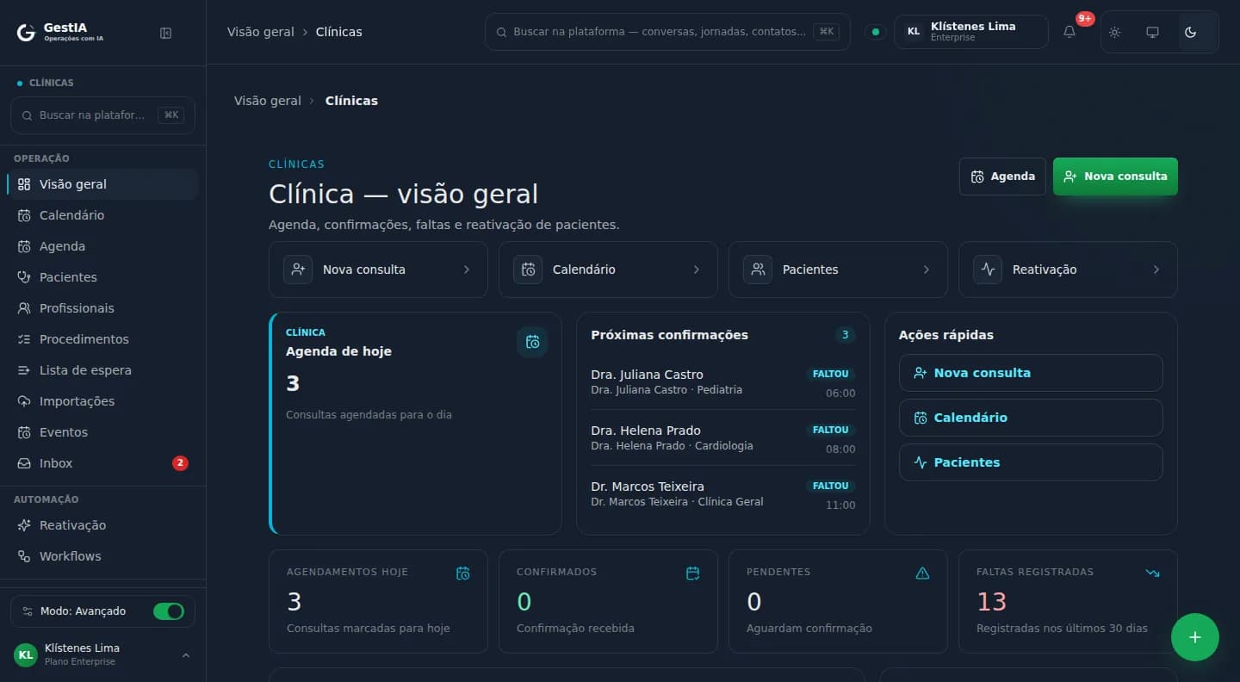The image size is (1240, 682).
Task: Click Nova consulta under Ações rápidas
Action: click(1031, 373)
